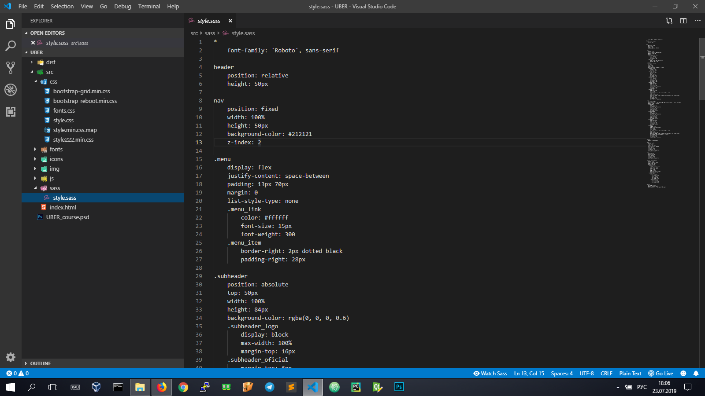Open the Explorer view in activity bar
This screenshot has width=705, height=396.
pos(11,24)
